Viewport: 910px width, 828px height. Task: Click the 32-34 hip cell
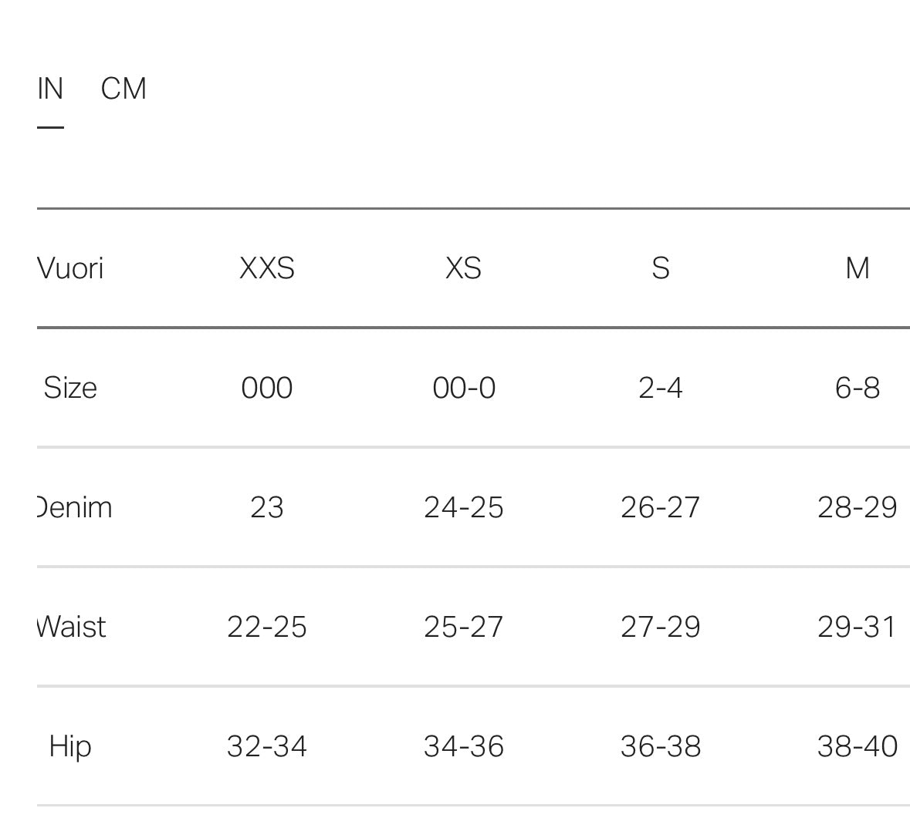click(267, 746)
